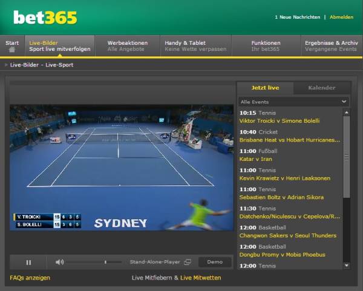Switch to the Jetzt live tab

[x=266, y=88]
